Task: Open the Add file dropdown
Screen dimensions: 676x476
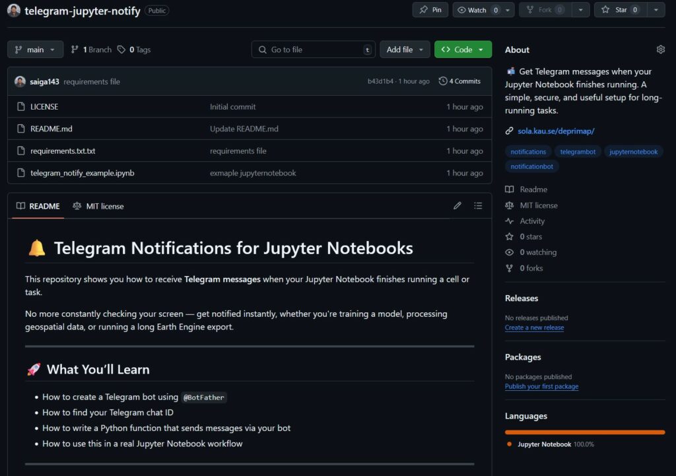Action: click(x=405, y=50)
